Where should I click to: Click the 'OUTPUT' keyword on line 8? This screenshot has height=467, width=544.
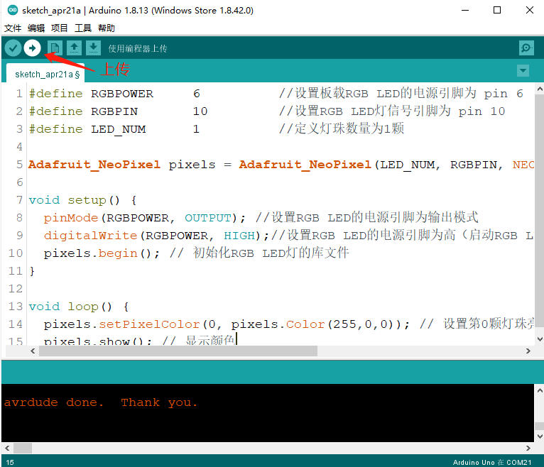(208, 218)
